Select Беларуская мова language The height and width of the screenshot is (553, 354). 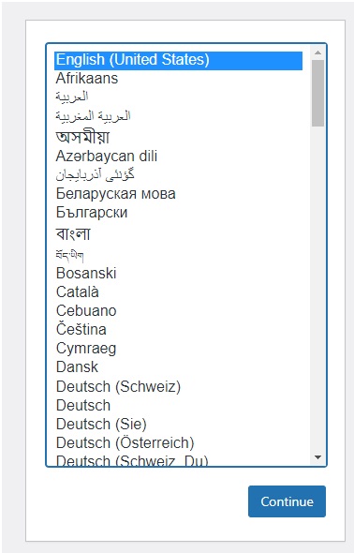(x=115, y=194)
